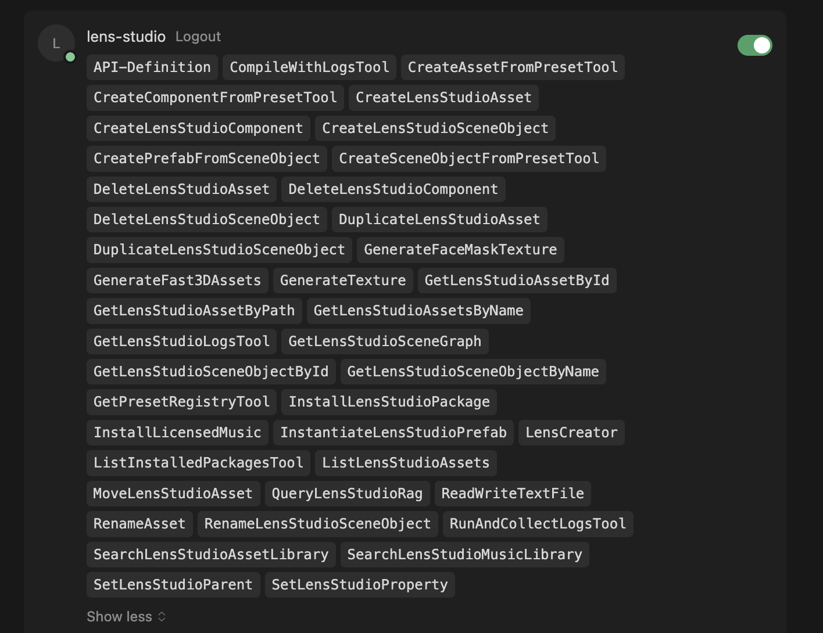The width and height of the screenshot is (823, 633).
Task: Select the LensCreator tool chip
Action: tap(571, 433)
